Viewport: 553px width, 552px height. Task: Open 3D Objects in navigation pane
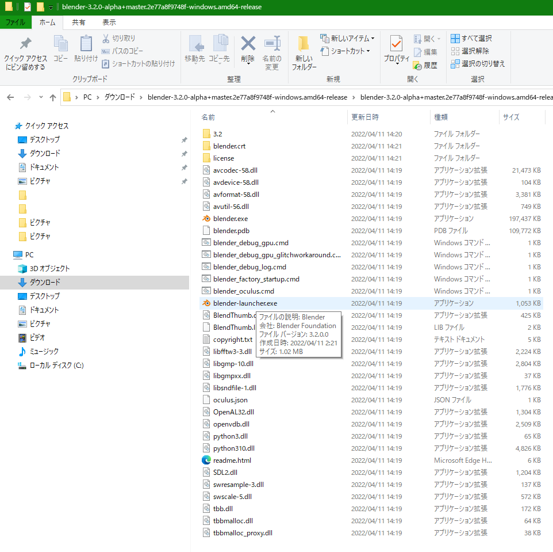pyautogui.click(x=49, y=268)
